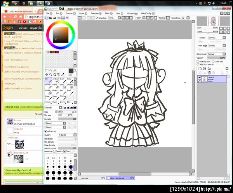
Task: Choose the Marker tool
Action: [48, 86]
